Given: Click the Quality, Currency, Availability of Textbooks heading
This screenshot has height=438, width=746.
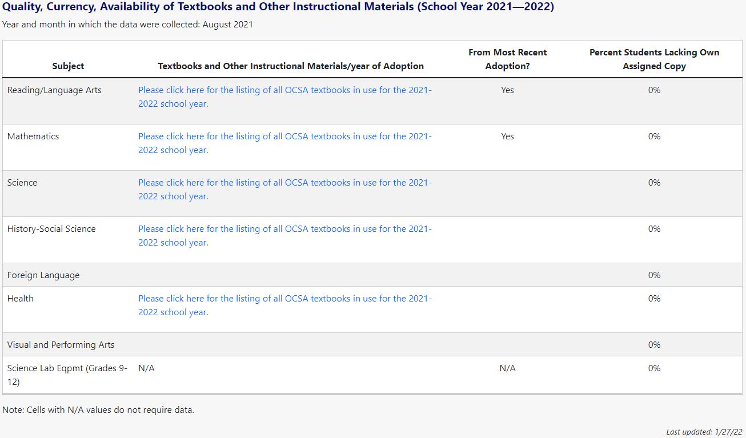Looking at the screenshot, I should pos(278,7).
